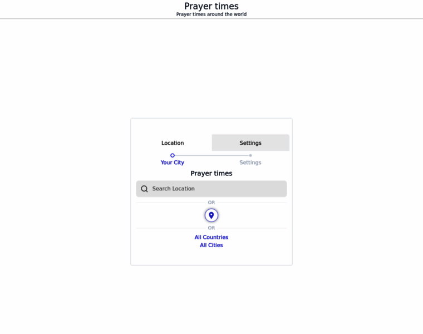The image size is (423, 334).
Task: Select the Location tab
Action: (x=173, y=143)
